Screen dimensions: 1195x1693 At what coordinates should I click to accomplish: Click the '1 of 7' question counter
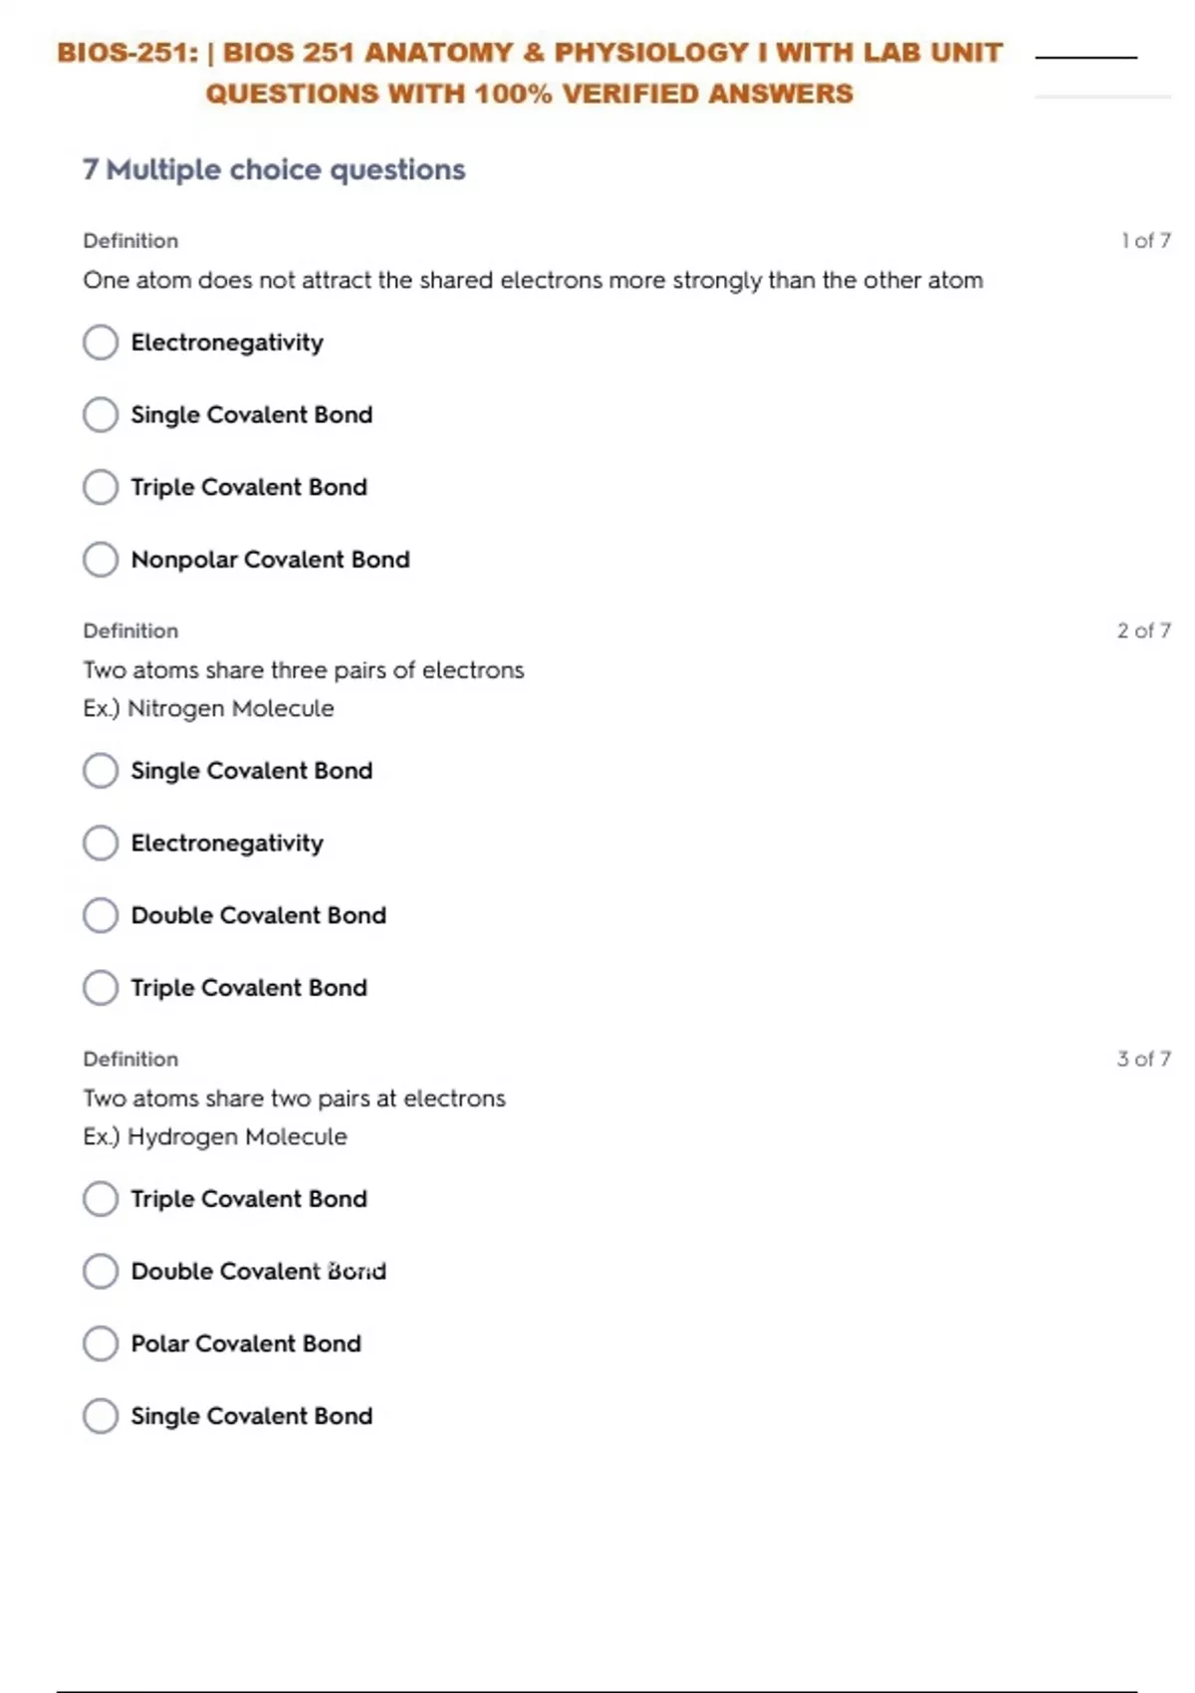pos(1145,241)
